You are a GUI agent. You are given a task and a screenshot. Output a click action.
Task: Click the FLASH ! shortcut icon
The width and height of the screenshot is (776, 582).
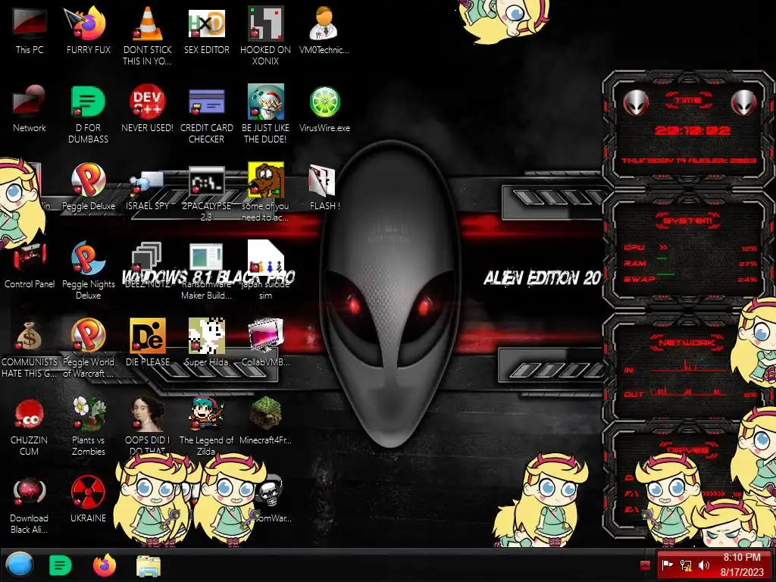(322, 180)
